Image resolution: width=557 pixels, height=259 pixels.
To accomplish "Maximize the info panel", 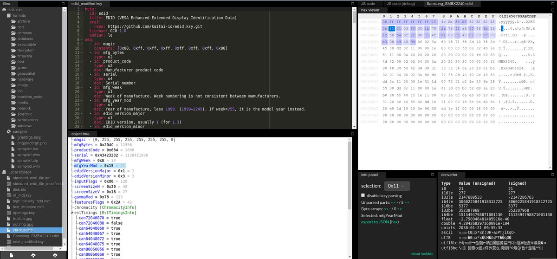I will click(x=432, y=175).
